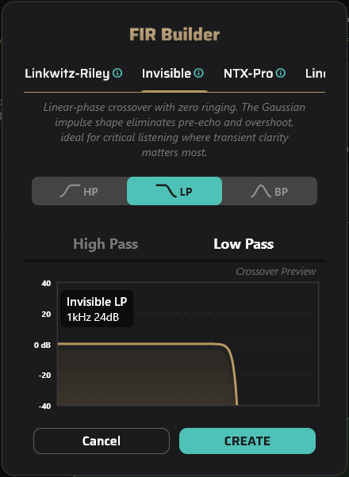349x477 pixels.
Task: Open the NTX-Pro tab
Action: [x=248, y=74]
